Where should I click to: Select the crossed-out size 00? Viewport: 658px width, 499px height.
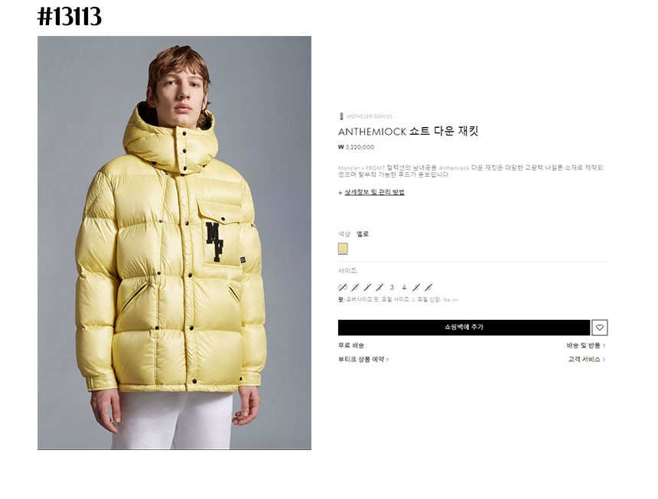click(x=343, y=288)
